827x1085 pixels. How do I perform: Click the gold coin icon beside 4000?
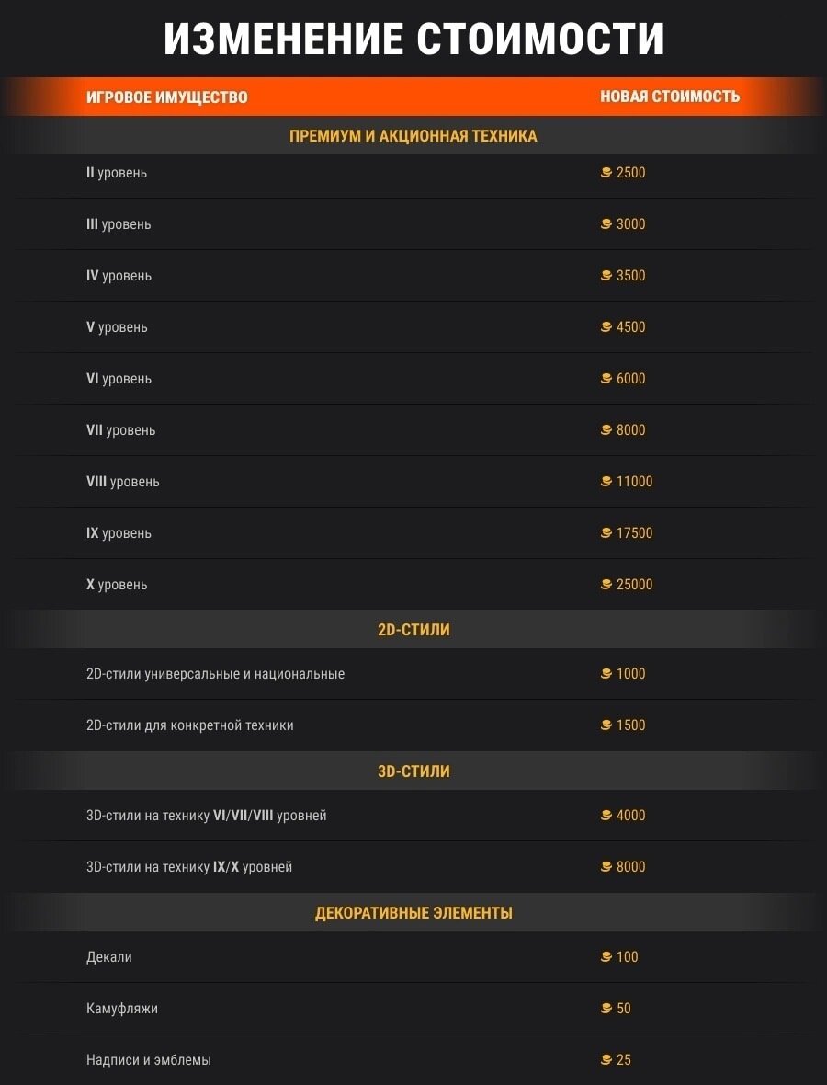pyautogui.click(x=606, y=816)
